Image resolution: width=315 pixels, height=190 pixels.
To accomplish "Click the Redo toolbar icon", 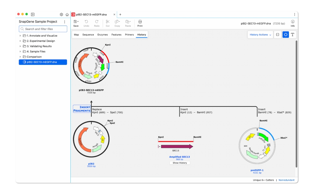I will click(97, 22).
